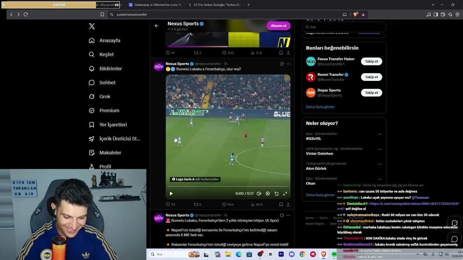Open Brave Wallet from the toolbar
The width and height of the screenshot is (463, 260).
443,14
